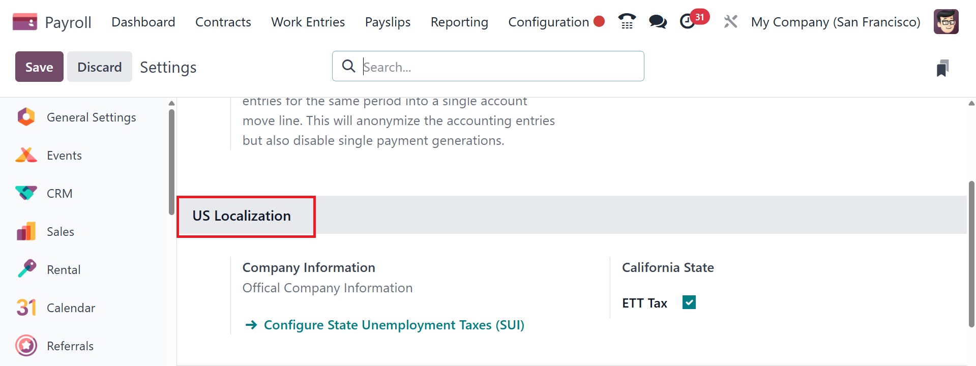Click the Payroll app logo icon
The width and height of the screenshot is (976, 366).
click(24, 22)
